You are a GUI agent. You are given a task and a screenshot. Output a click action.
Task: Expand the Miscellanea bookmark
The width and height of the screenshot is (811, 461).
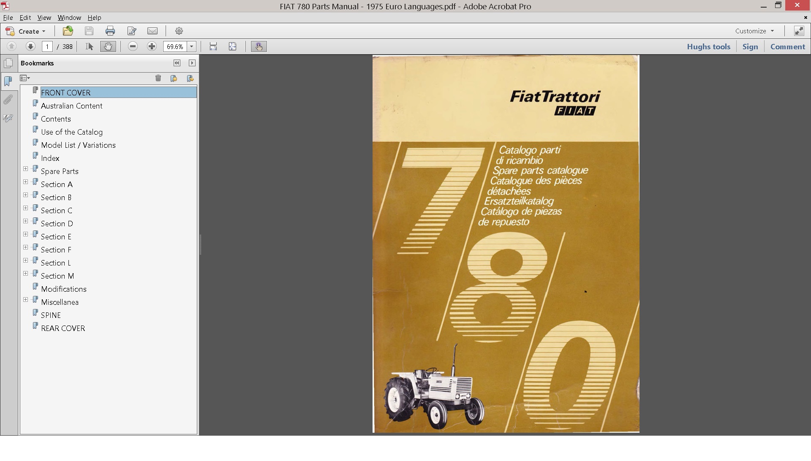tap(25, 300)
